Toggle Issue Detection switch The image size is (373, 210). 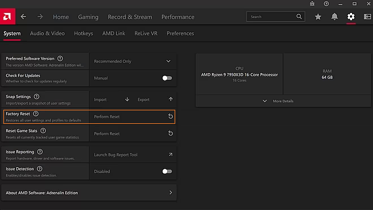(167, 171)
